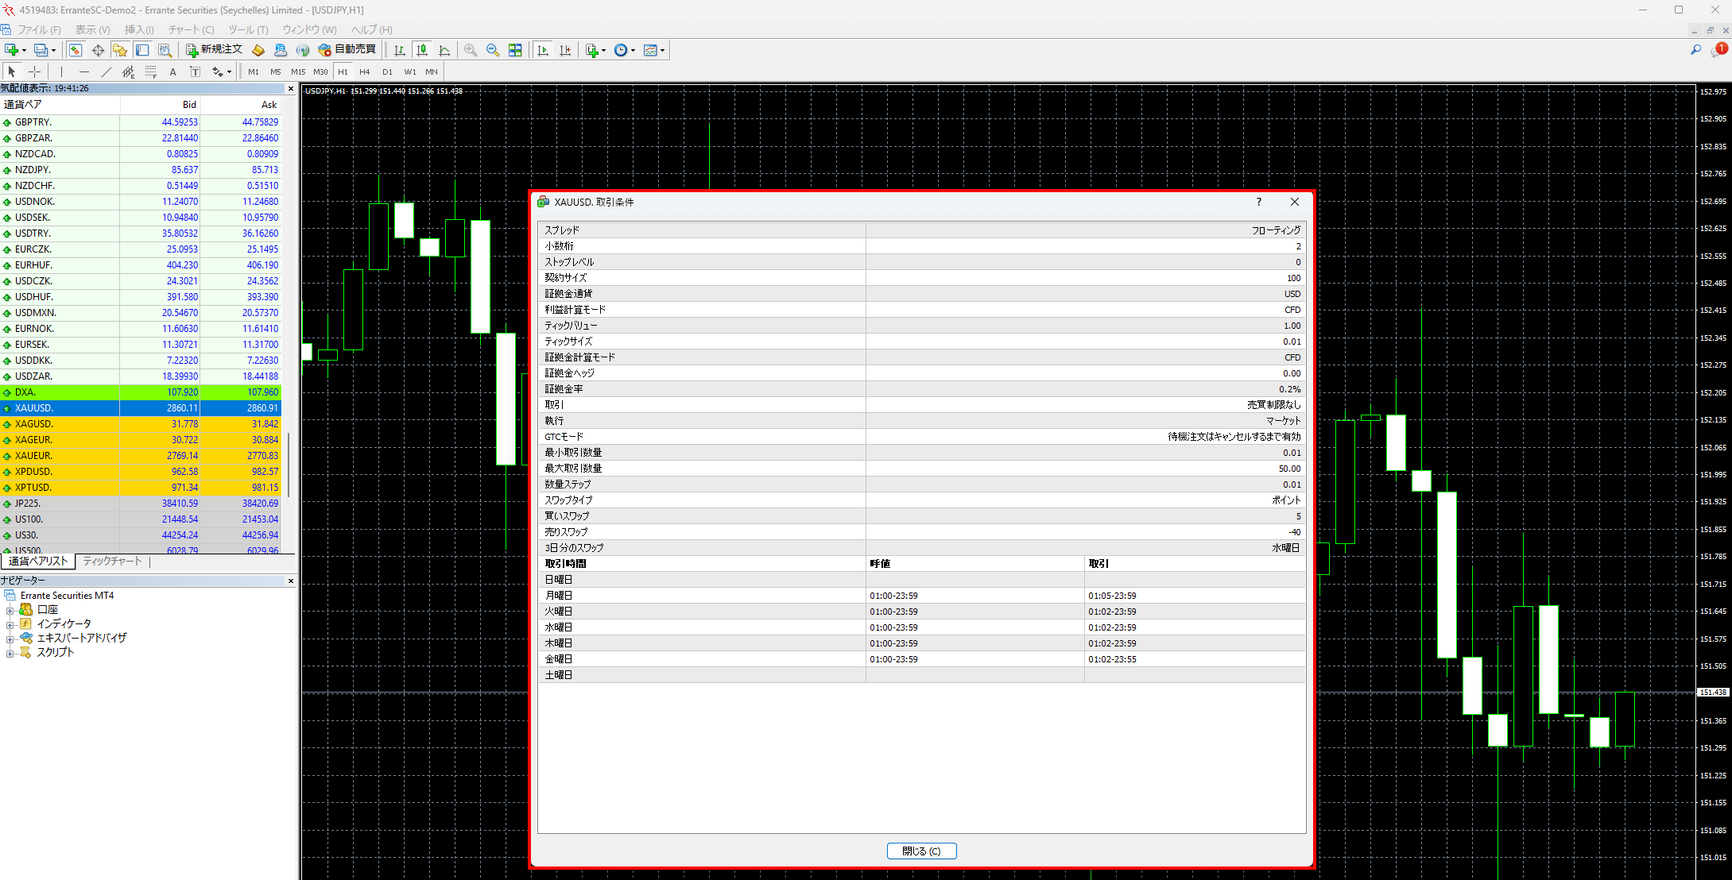Viewport: 1732px width, 880px height.
Task: Click the Templates toolbar icon
Action: 650,50
